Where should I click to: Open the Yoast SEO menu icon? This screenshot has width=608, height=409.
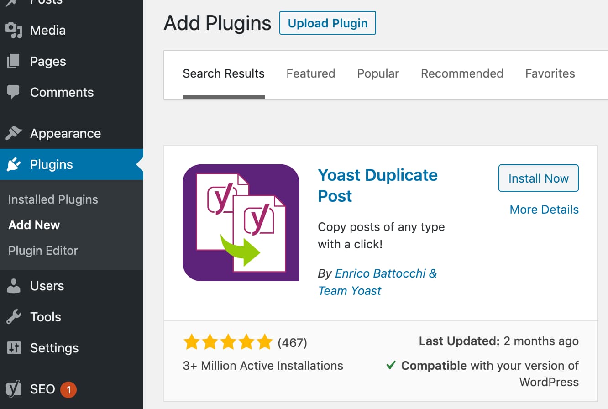14,389
